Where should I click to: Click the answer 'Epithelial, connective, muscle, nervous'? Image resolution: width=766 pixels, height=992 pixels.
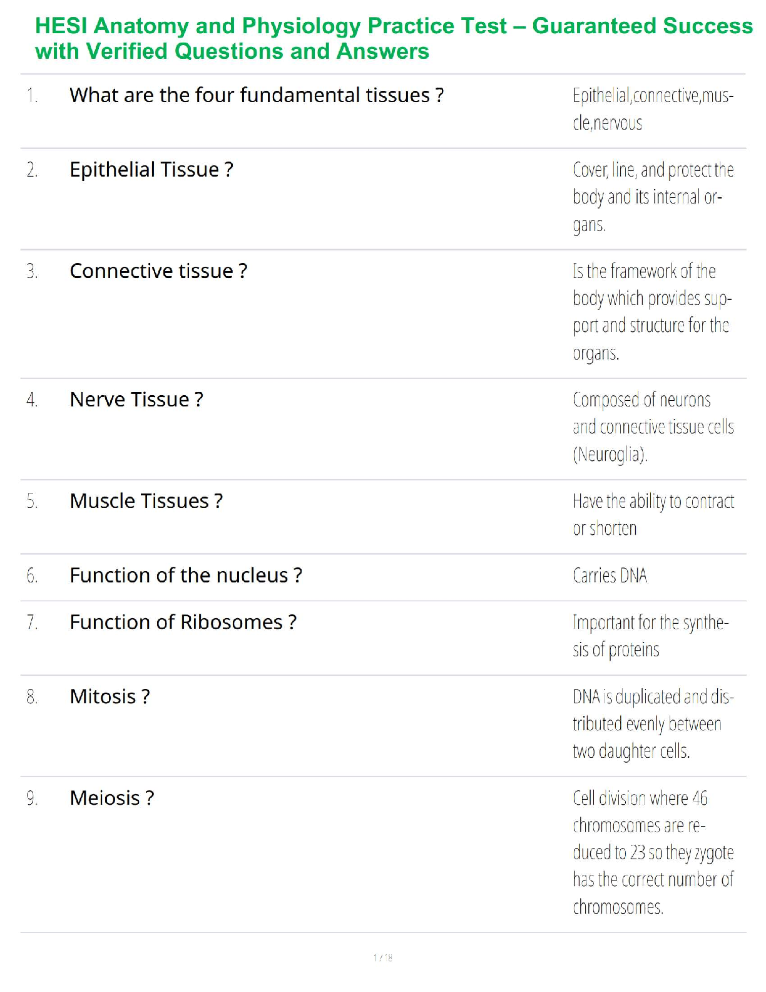(x=652, y=109)
